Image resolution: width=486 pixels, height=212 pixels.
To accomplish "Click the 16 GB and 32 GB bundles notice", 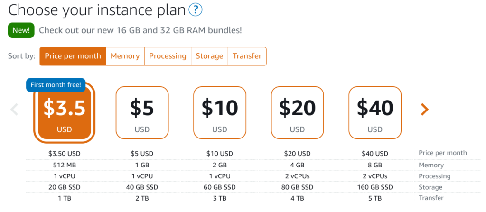I will click(140, 31).
